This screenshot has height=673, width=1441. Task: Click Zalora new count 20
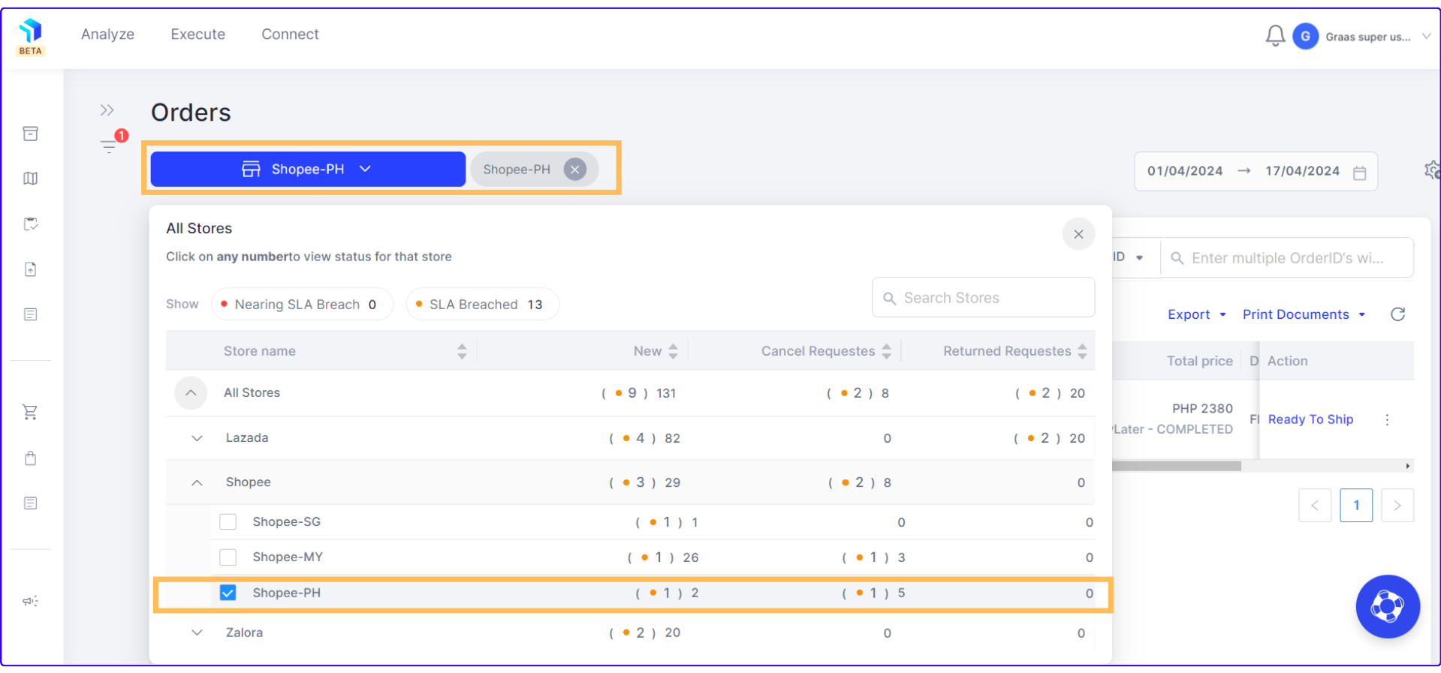(x=673, y=632)
